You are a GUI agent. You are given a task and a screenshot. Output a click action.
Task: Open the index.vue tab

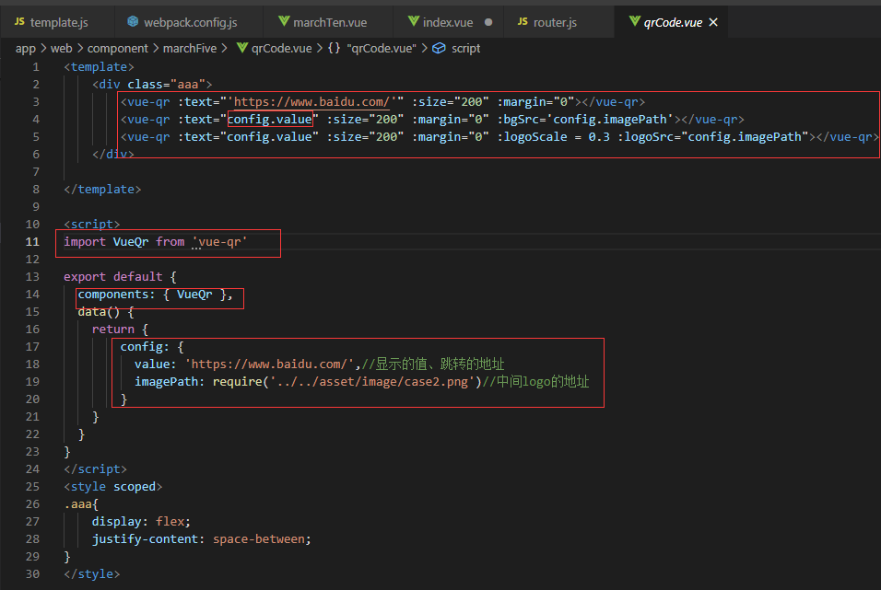[448, 22]
